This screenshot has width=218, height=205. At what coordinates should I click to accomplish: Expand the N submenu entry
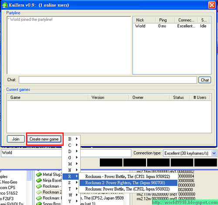71,170
